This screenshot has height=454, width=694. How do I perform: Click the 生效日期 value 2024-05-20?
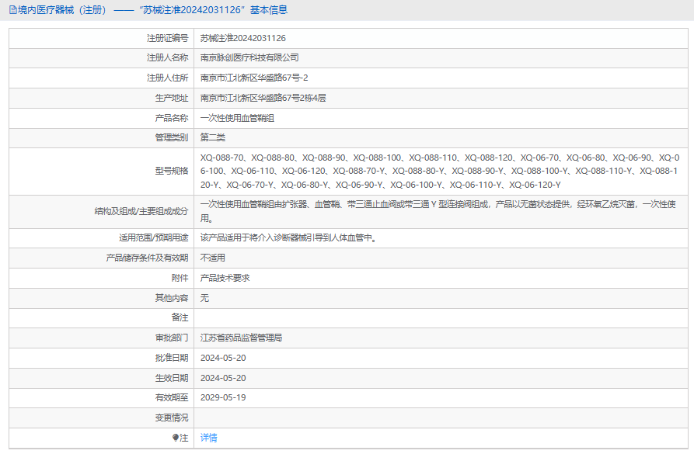coord(223,378)
